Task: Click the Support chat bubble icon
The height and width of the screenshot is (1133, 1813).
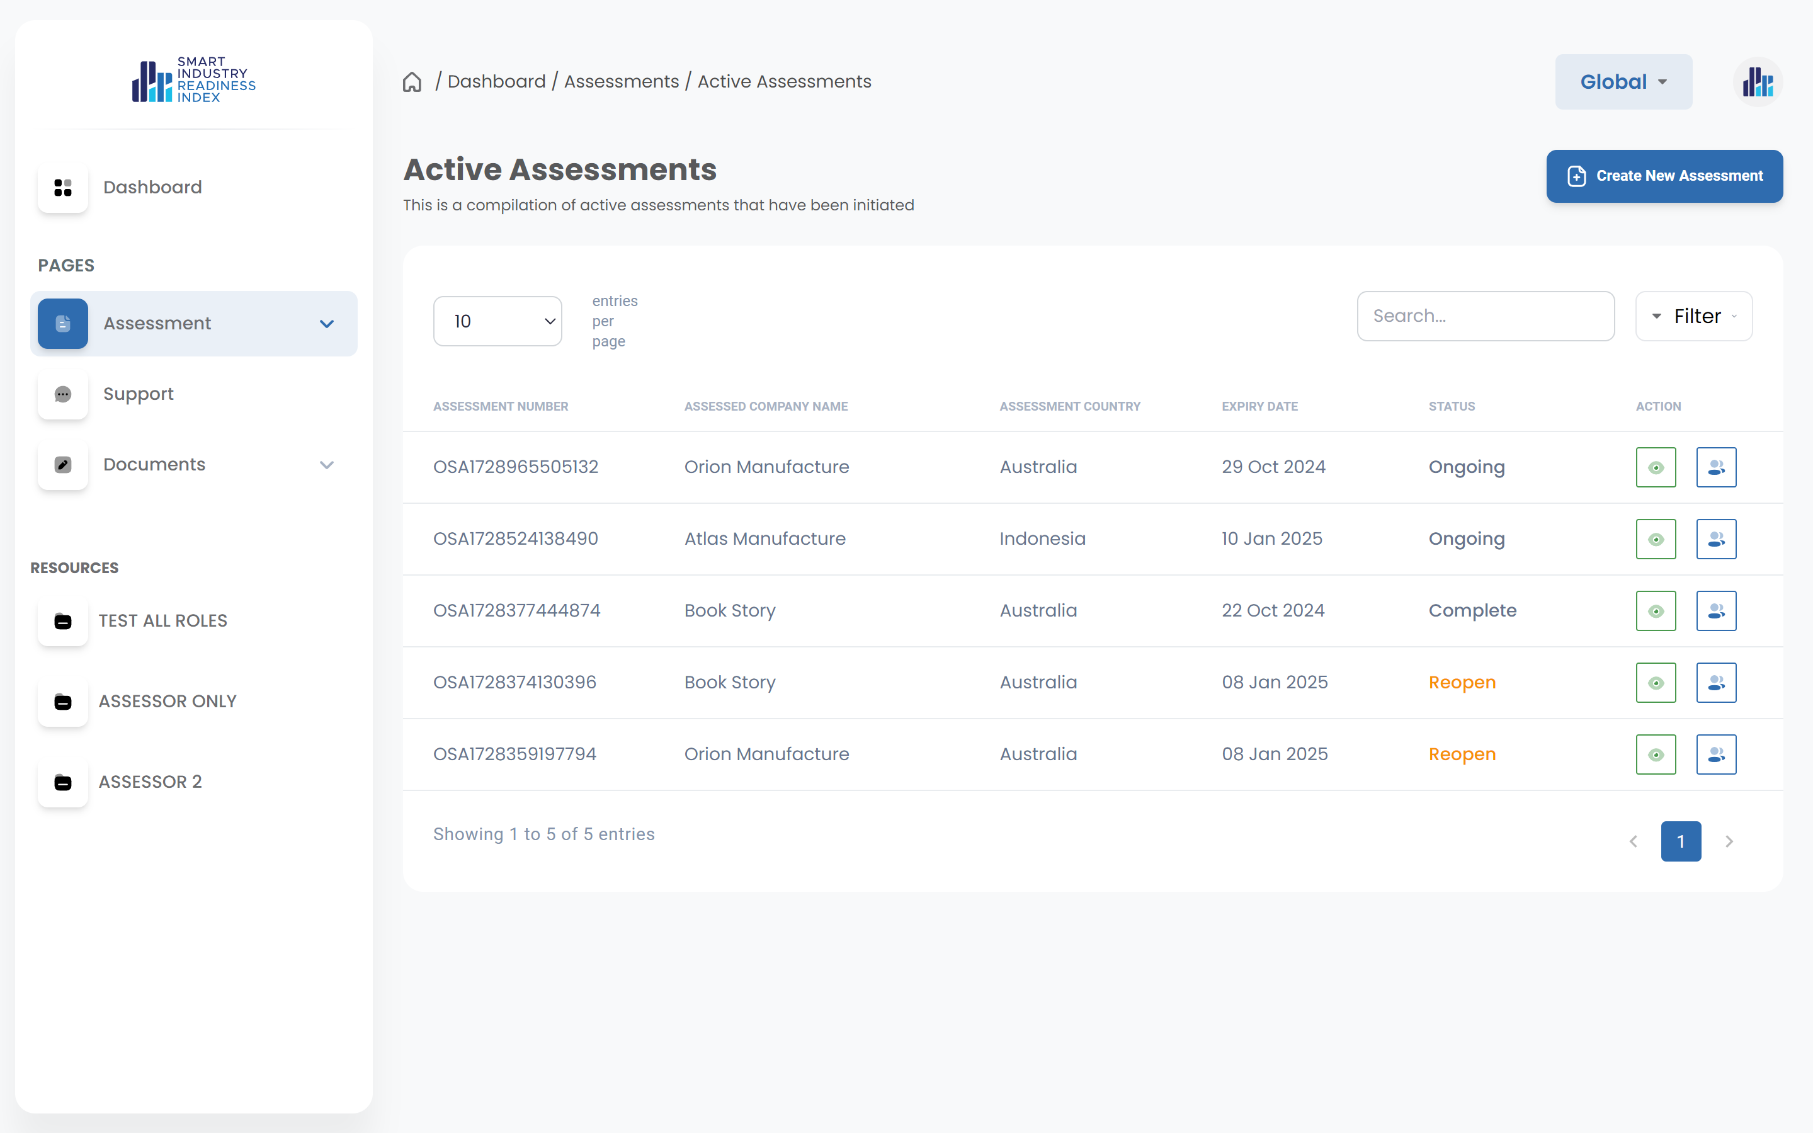Action: pos(63,394)
